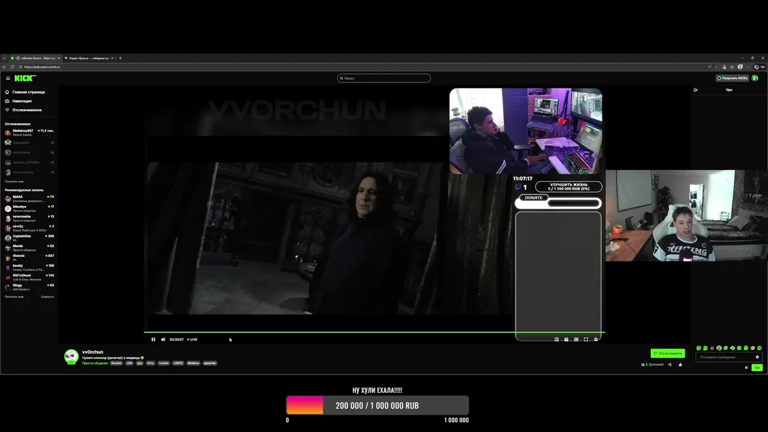Select the gaypride tag
The width and height of the screenshot is (768, 432).
(x=209, y=363)
